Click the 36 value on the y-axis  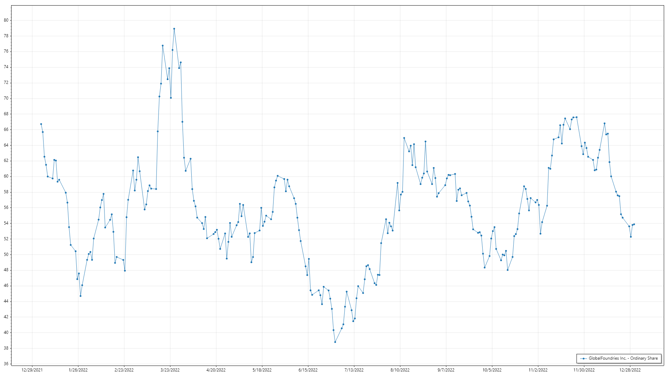[6, 364]
